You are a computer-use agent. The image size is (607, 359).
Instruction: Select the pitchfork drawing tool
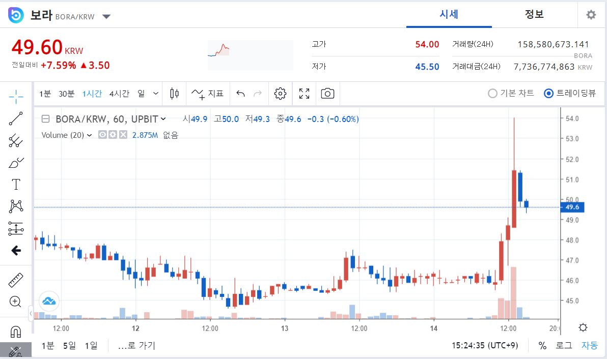point(16,141)
